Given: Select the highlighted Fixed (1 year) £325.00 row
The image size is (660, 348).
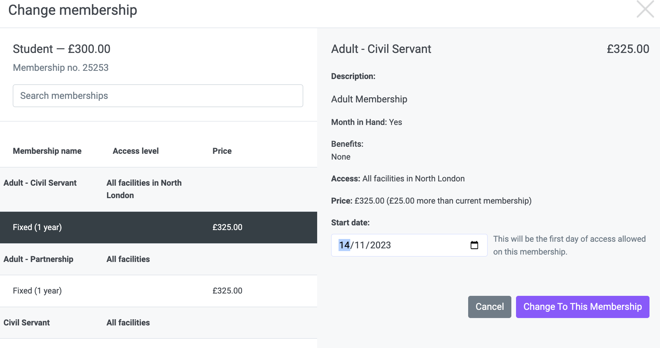Looking at the screenshot, I should point(158,227).
